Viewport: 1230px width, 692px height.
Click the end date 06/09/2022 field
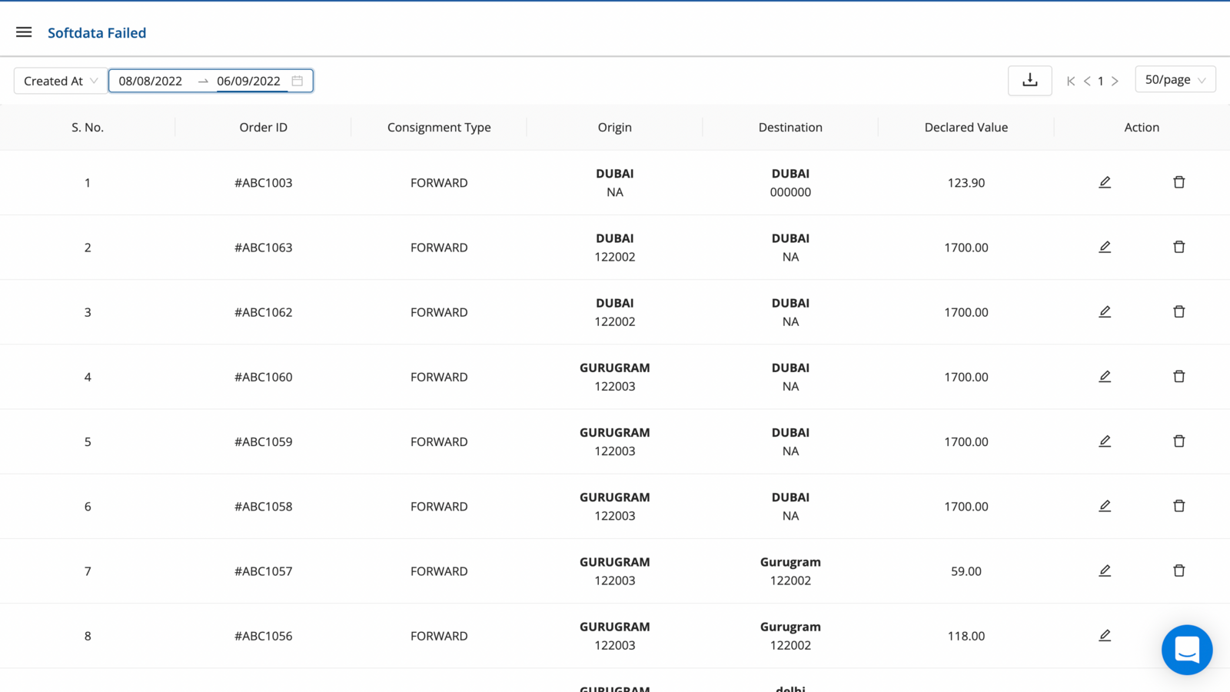tap(248, 81)
